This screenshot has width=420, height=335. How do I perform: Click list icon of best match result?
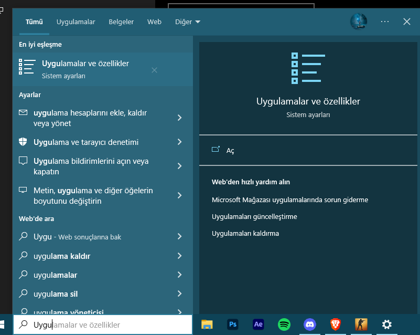click(27, 67)
